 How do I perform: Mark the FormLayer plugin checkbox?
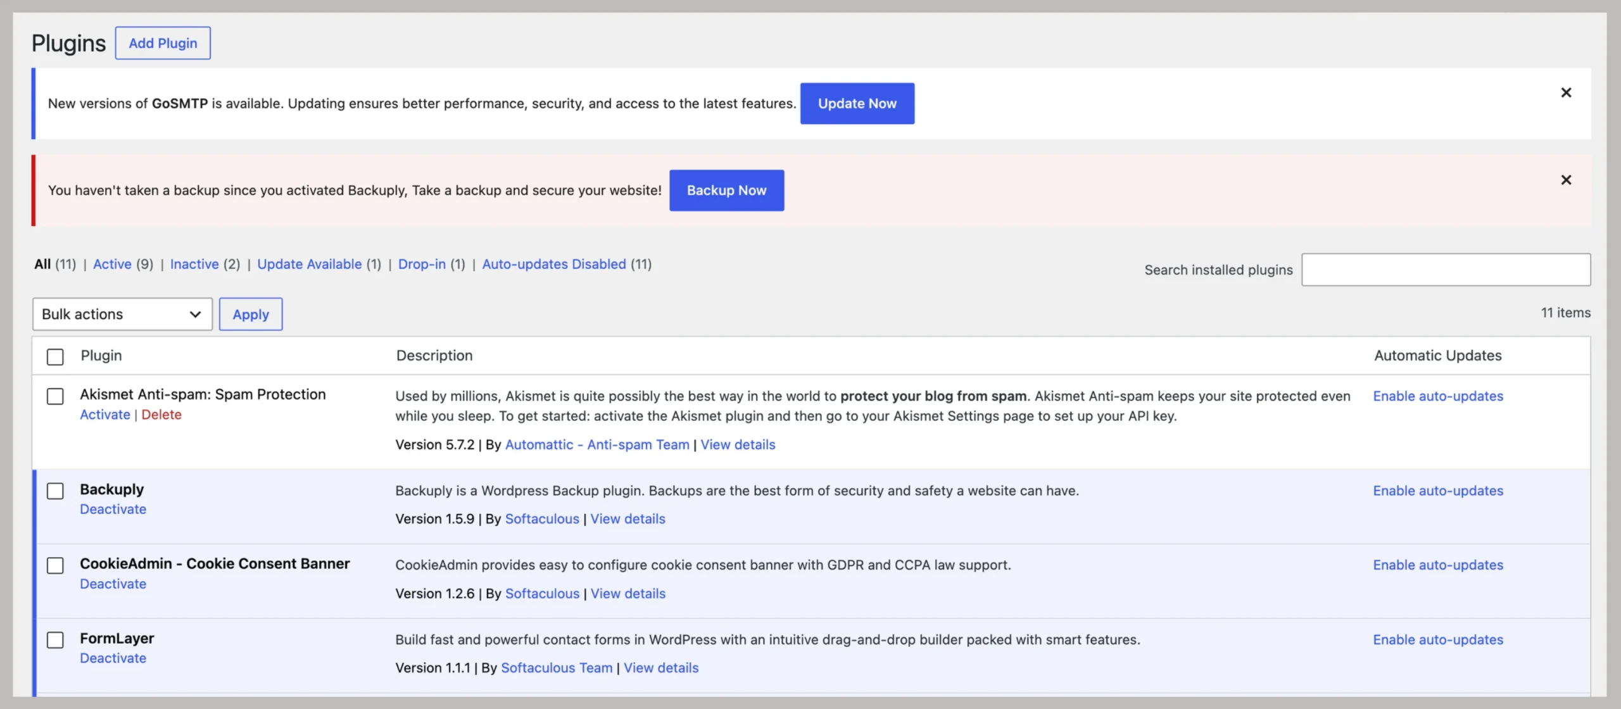(55, 639)
